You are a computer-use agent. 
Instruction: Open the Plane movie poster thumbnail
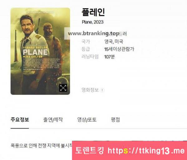tap(40, 51)
